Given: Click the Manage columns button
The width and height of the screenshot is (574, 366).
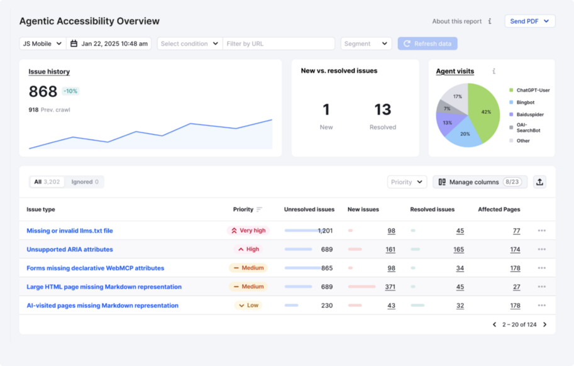Looking at the screenshot, I should [x=480, y=182].
